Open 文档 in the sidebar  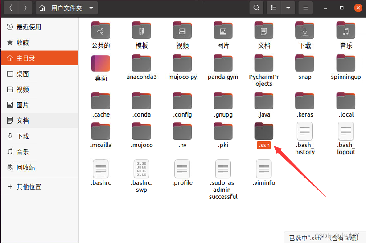pyautogui.click(x=40, y=121)
